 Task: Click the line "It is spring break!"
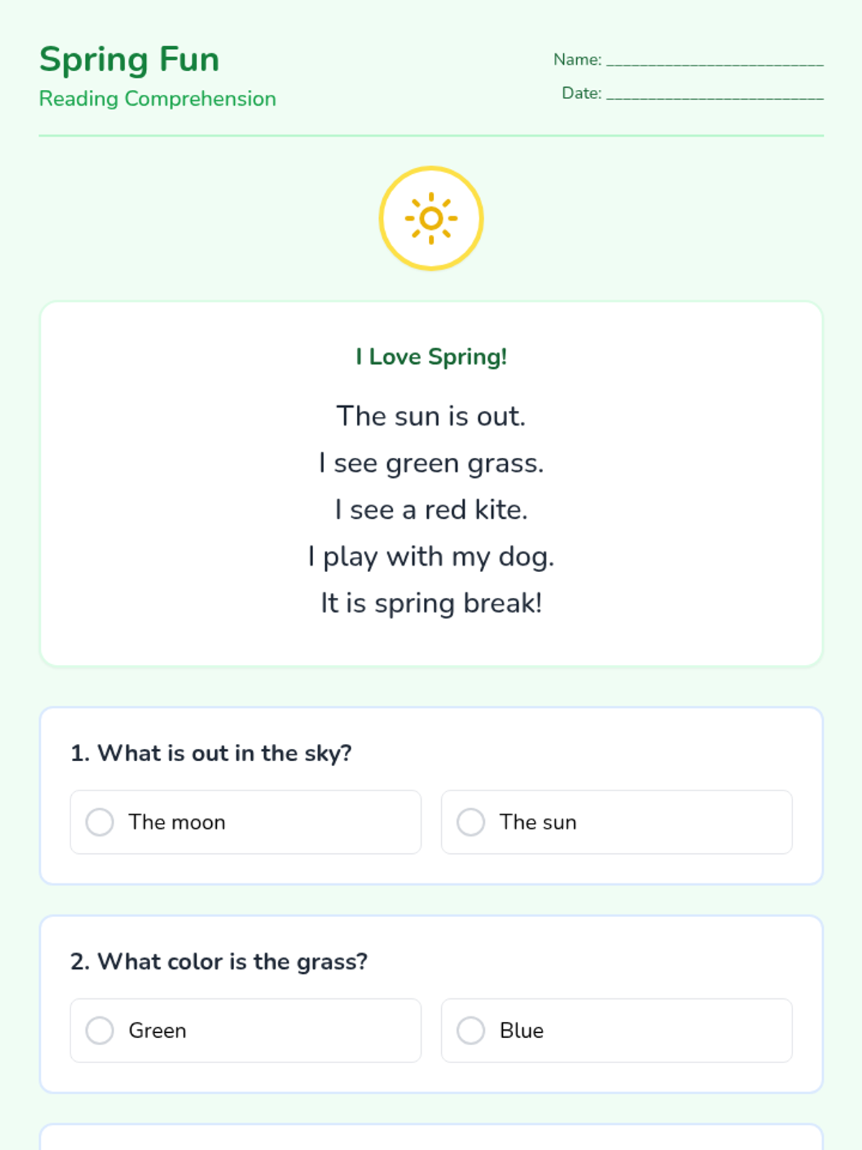point(431,603)
